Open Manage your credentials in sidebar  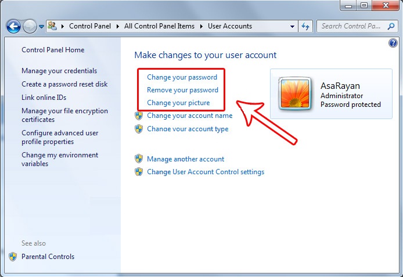coord(59,71)
